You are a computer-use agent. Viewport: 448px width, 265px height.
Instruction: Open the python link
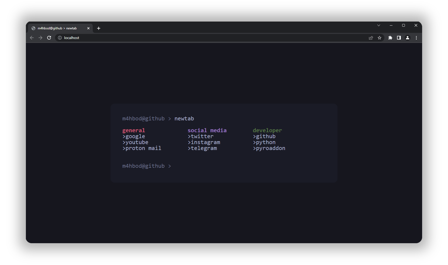point(264,142)
